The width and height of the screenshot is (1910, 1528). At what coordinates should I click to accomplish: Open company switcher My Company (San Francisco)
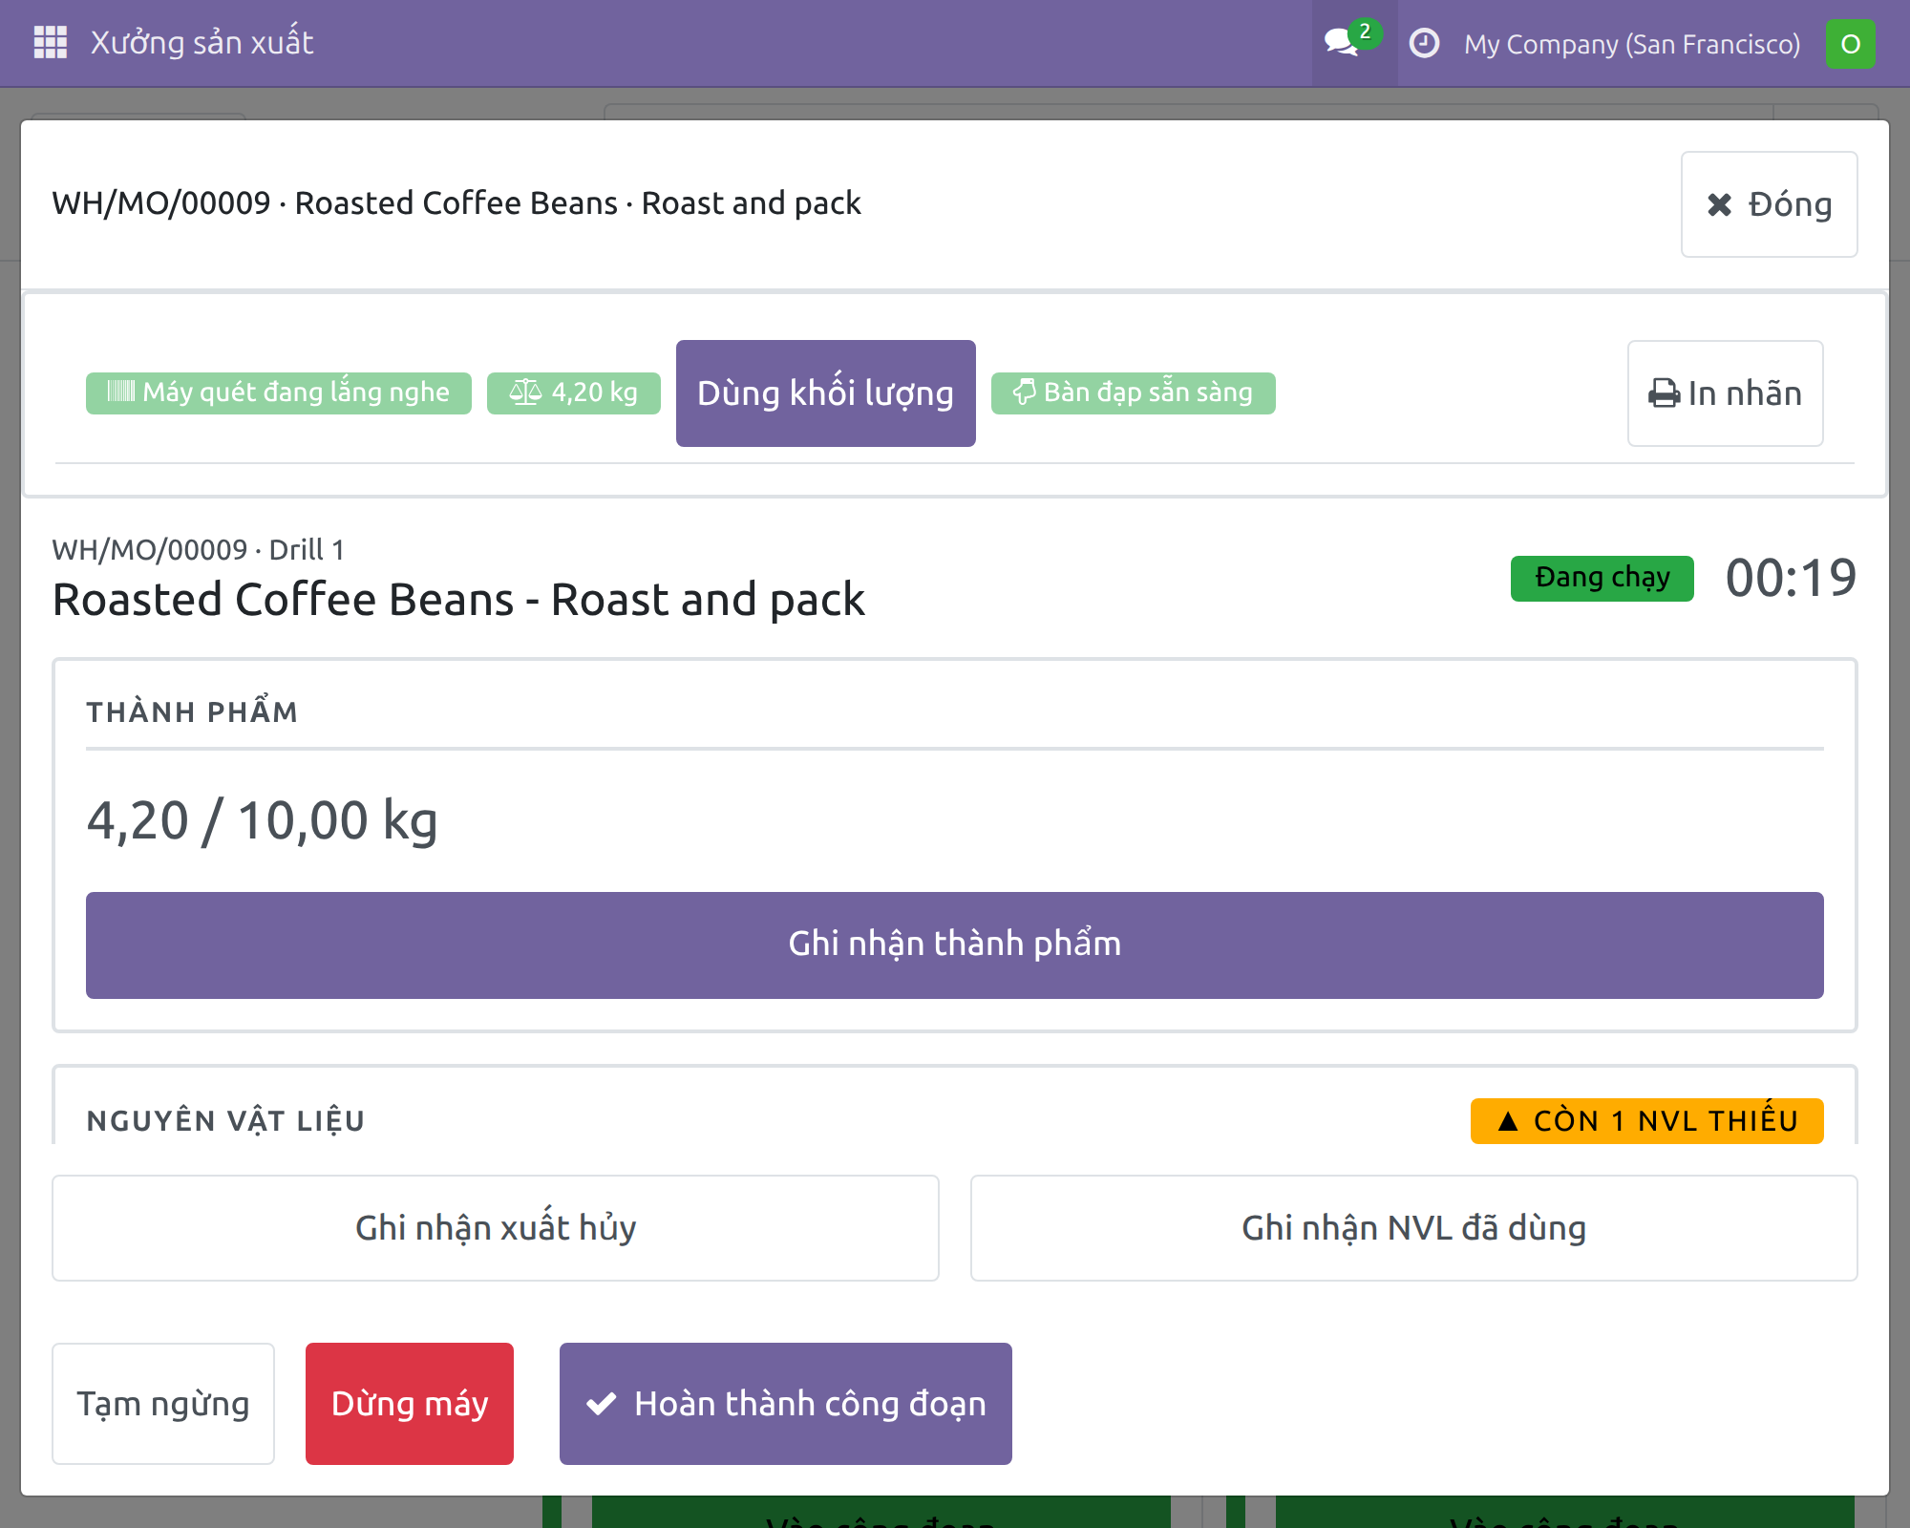click(1632, 44)
